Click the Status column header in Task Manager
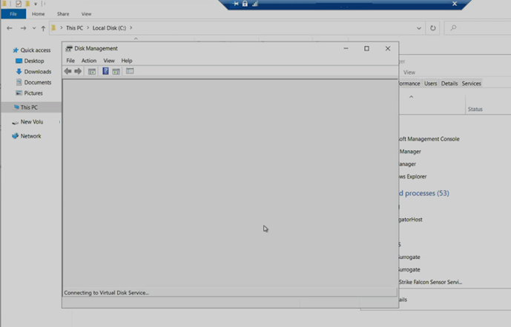Screen dimensions: 511x327 click(475, 109)
